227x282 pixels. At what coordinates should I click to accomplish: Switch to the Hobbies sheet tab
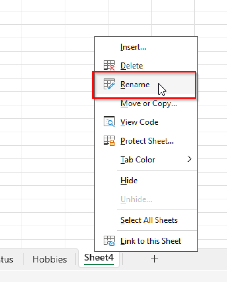49,259
